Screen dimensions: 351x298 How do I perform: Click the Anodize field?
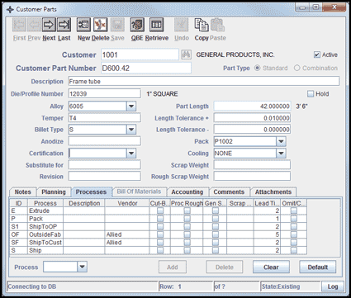104,141
